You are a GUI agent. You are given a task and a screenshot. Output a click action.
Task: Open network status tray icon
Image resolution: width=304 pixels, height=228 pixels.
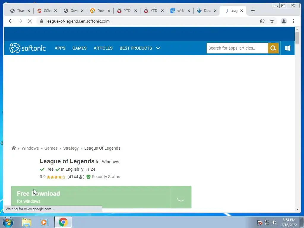click(267, 222)
